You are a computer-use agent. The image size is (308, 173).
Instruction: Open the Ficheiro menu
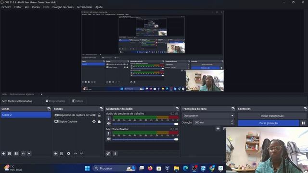(x=6, y=7)
